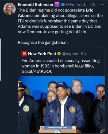Open the @nypost handle
The width and height of the screenshot is (108, 134).
point(70,54)
